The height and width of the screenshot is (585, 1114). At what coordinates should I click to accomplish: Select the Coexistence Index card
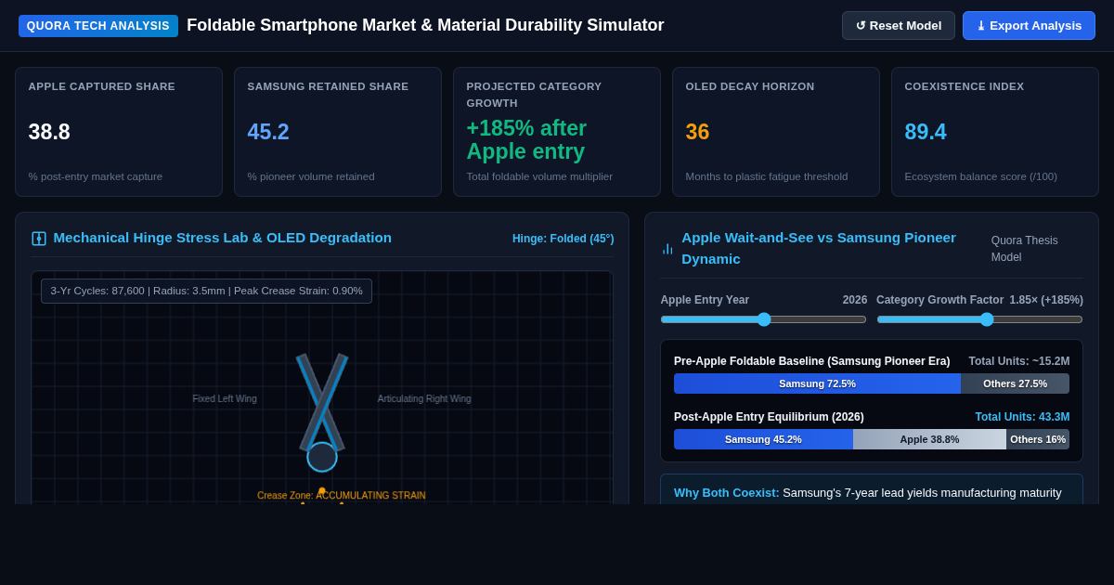pyautogui.click(x=995, y=132)
